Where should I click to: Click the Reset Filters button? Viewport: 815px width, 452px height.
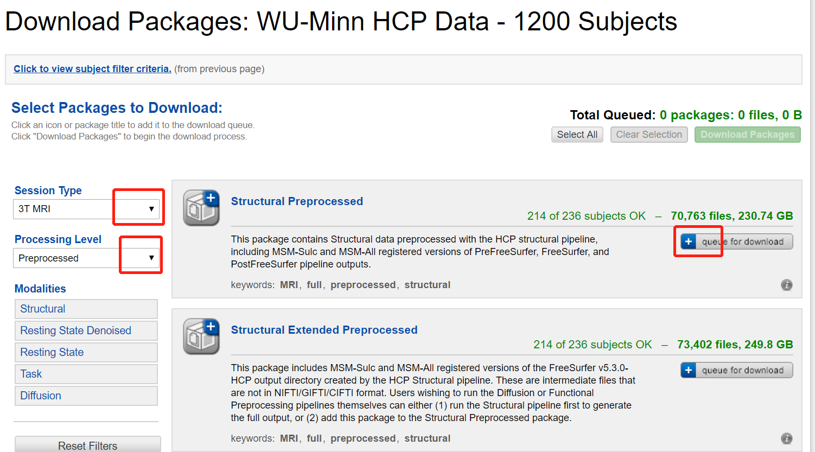[x=87, y=445]
